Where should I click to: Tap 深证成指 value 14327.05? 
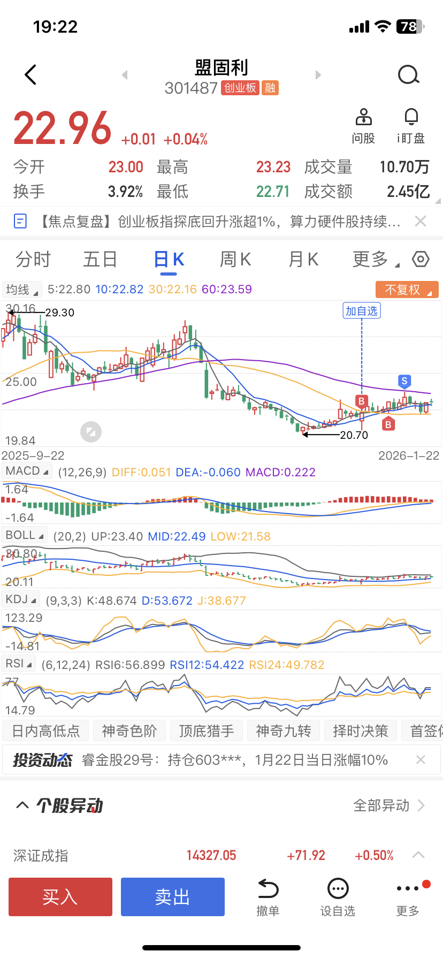point(211,855)
